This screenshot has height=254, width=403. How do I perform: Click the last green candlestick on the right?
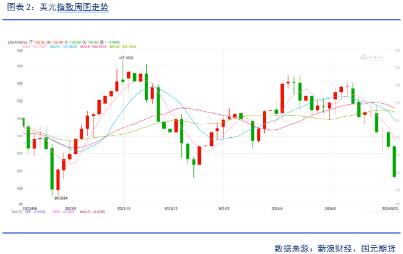tap(394, 161)
